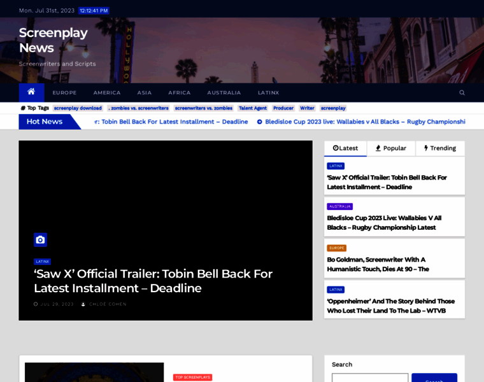The width and height of the screenshot is (484, 382).
Task: Open the featured 'Saw X' Official Trailer headline
Action: point(153,281)
